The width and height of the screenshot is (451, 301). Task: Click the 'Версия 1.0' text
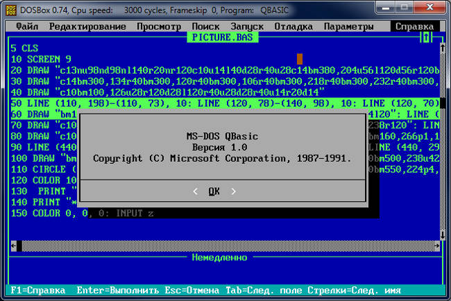(219, 147)
